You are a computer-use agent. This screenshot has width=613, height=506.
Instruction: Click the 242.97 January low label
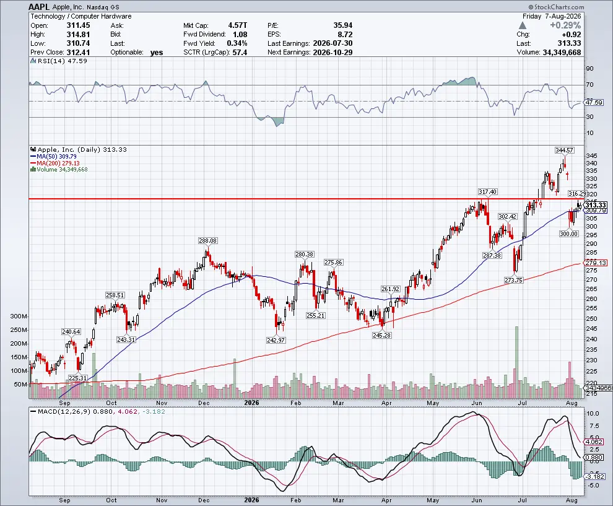pos(276,340)
